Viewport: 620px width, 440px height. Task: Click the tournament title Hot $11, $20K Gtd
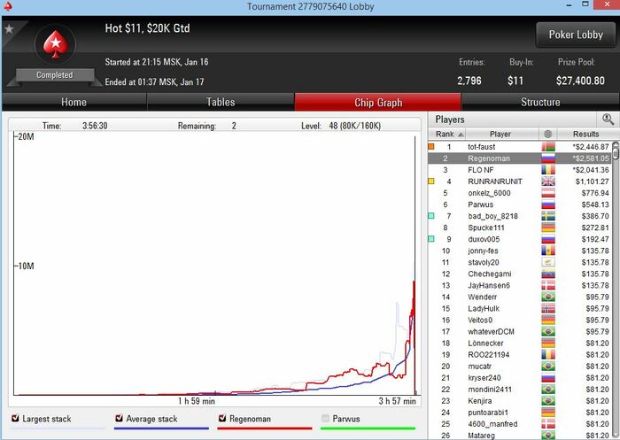pos(148,28)
